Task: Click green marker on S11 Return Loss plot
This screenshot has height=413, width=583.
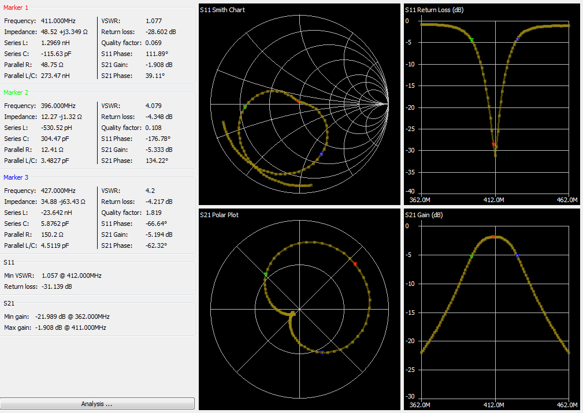Action: pyautogui.click(x=472, y=40)
